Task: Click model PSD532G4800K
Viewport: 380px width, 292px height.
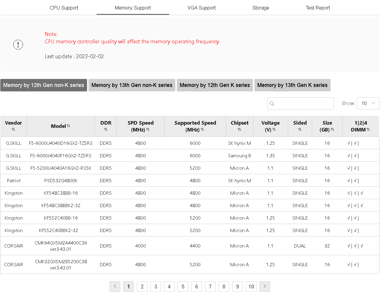Action: (61, 181)
